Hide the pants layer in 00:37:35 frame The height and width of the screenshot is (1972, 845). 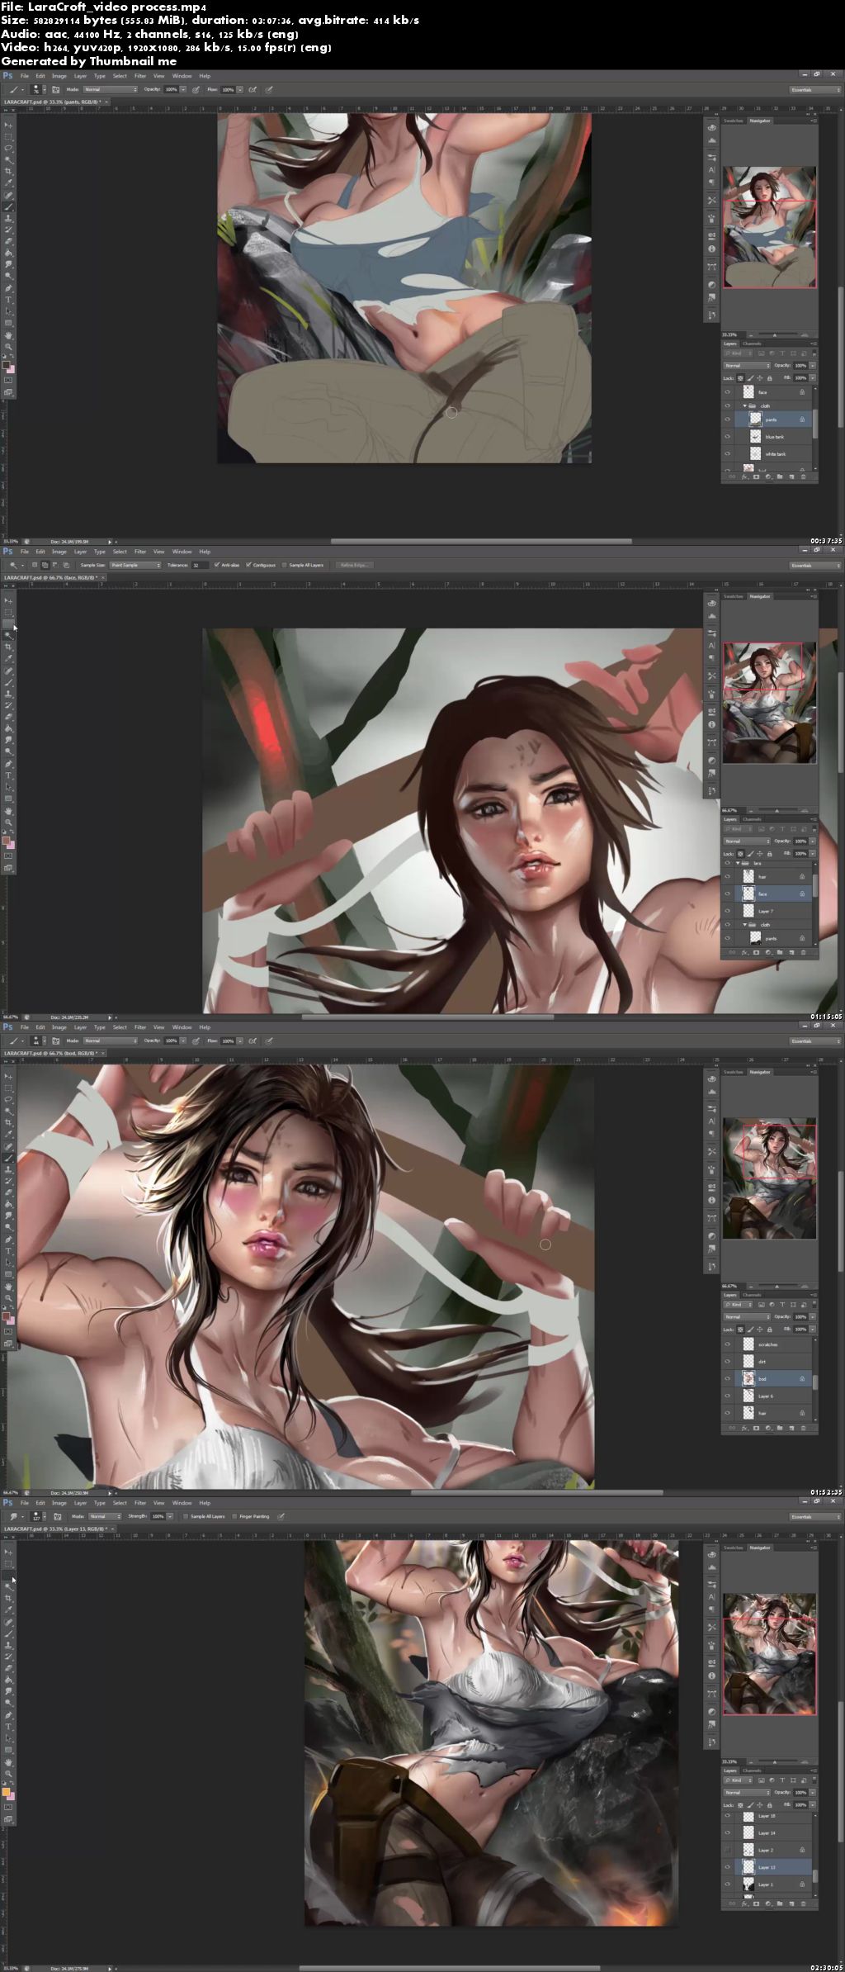727,420
